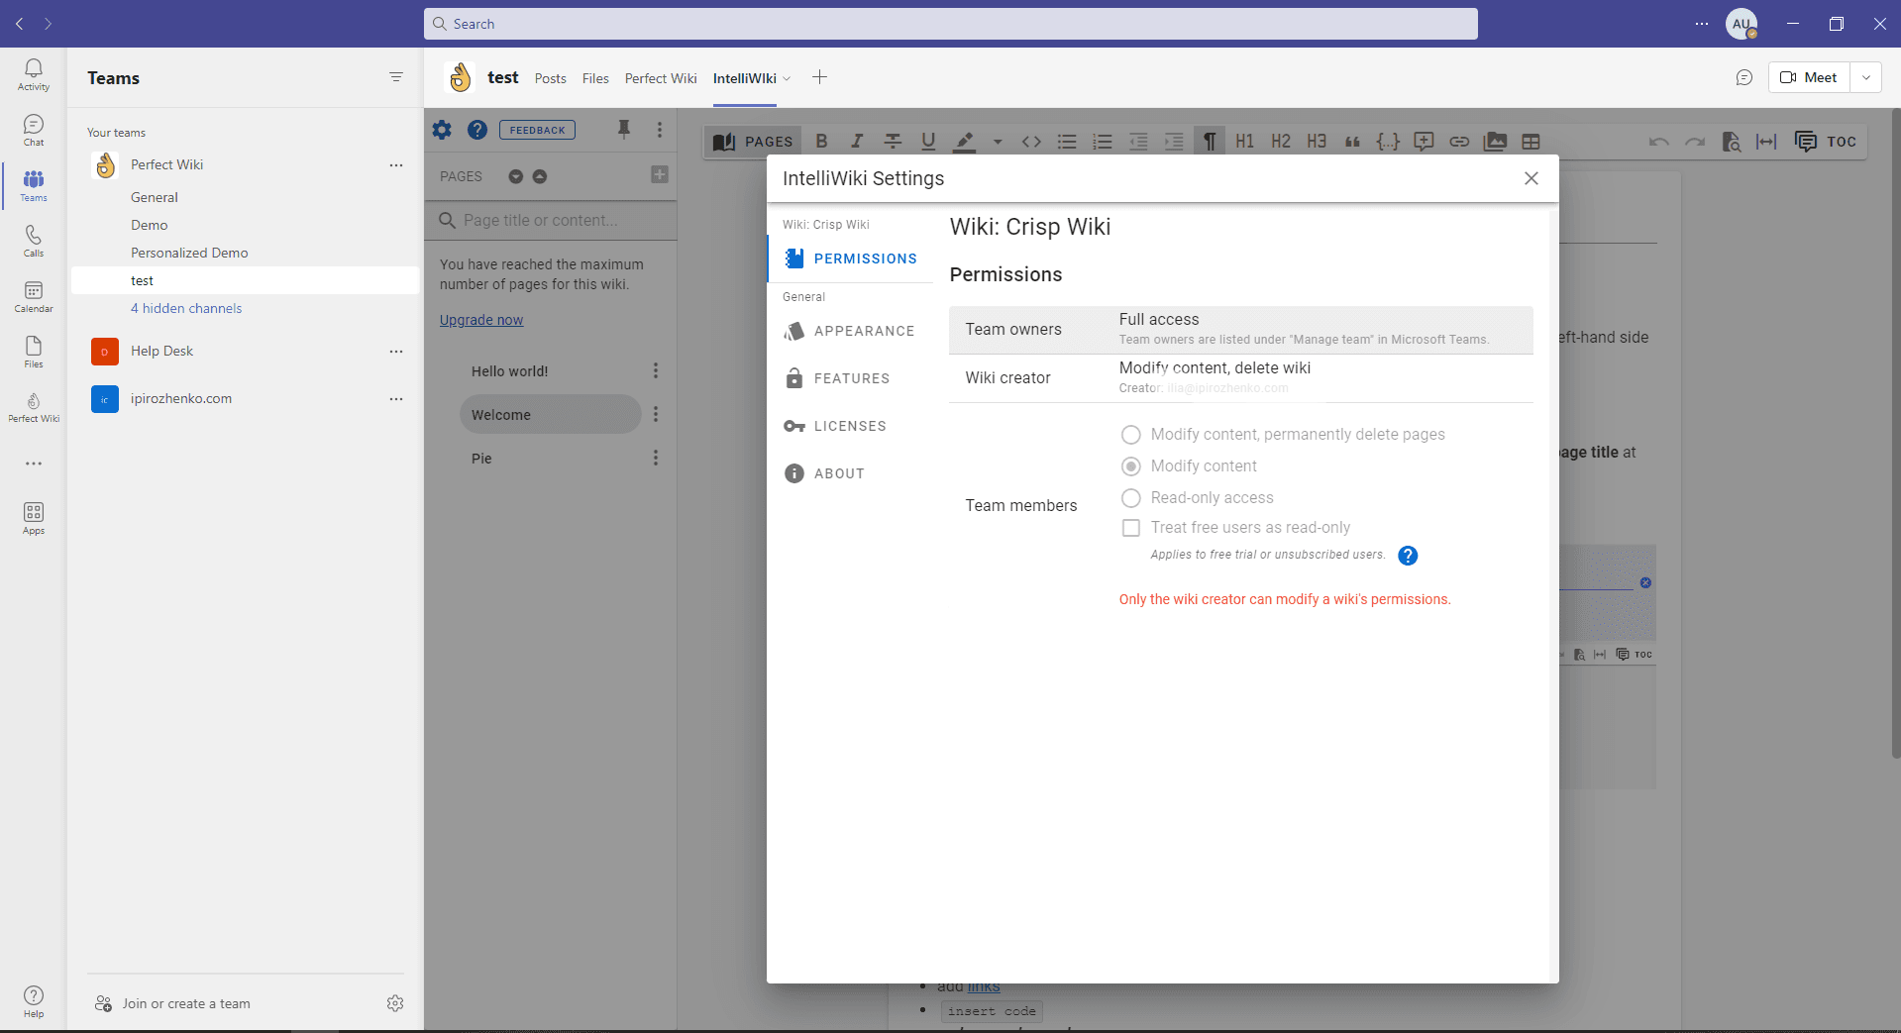
Task: Click the blue help icon about free users
Action: [x=1408, y=556]
